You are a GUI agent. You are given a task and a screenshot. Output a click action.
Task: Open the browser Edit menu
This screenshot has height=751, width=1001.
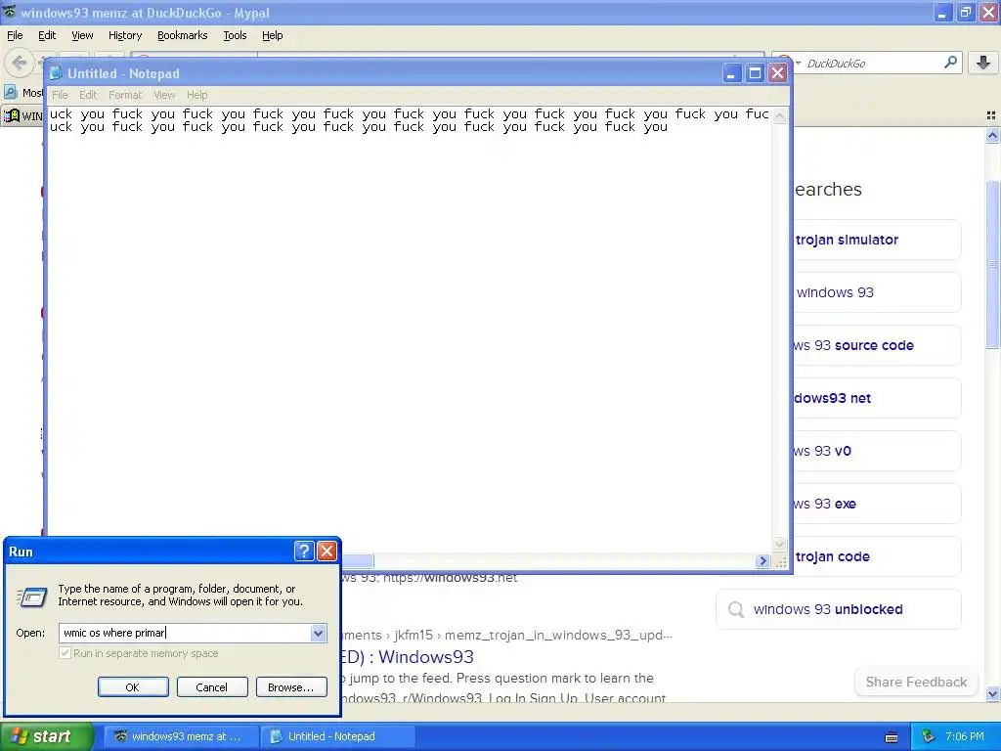47,35
